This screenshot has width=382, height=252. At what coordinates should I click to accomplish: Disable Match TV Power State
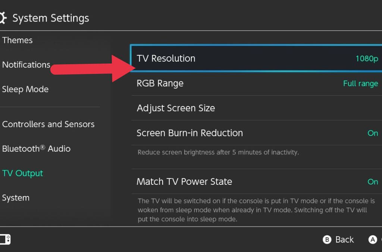click(373, 182)
